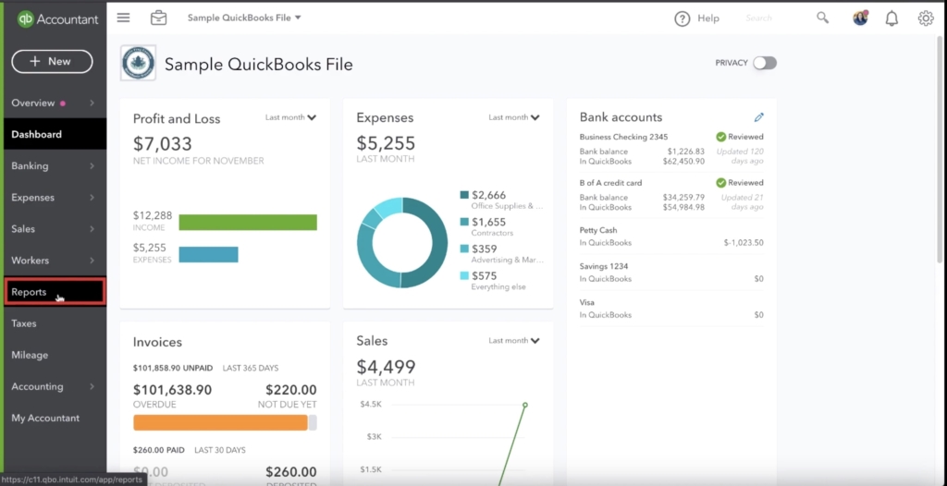Click the $220.00 not due yet amount
The width and height of the screenshot is (947, 486).
(291, 390)
